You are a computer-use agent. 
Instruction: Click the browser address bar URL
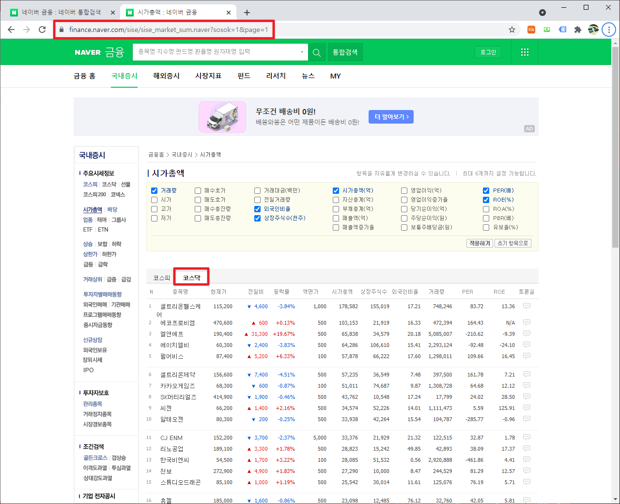click(168, 30)
